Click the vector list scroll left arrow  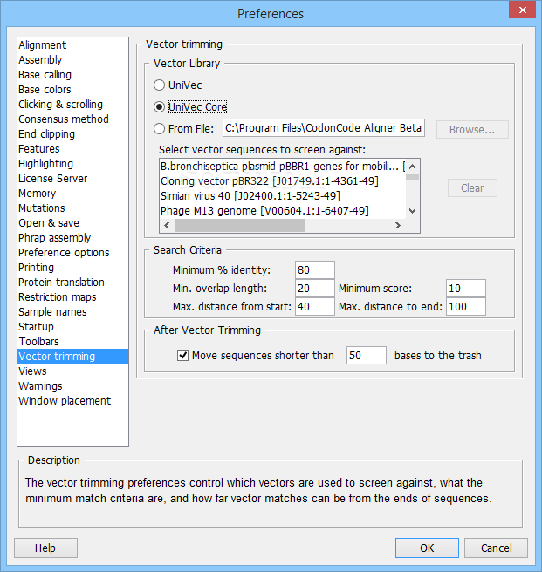click(x=167, y=226)
